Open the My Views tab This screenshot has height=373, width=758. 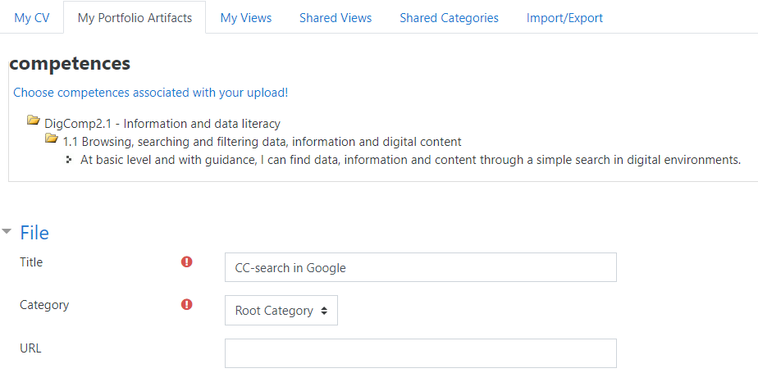click(245, 18)
